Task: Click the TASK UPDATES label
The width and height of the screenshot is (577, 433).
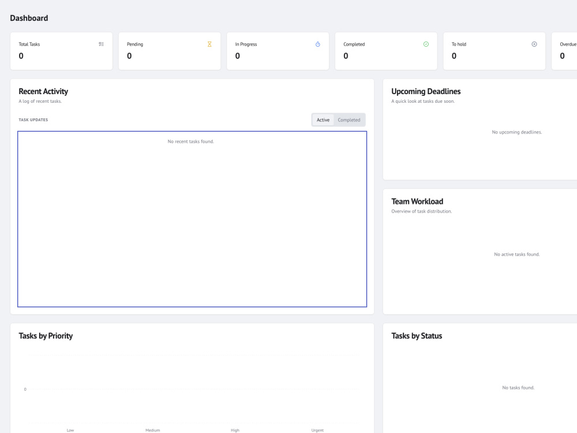Action: point(33,120)
